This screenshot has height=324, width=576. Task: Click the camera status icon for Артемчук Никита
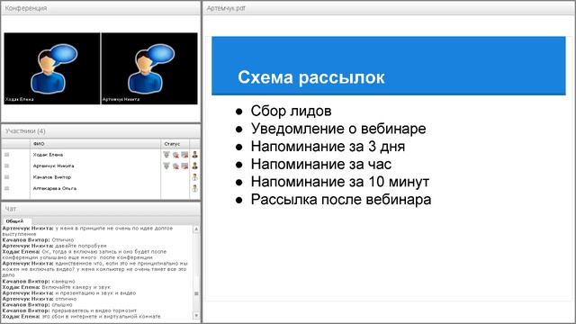(176, 166)
